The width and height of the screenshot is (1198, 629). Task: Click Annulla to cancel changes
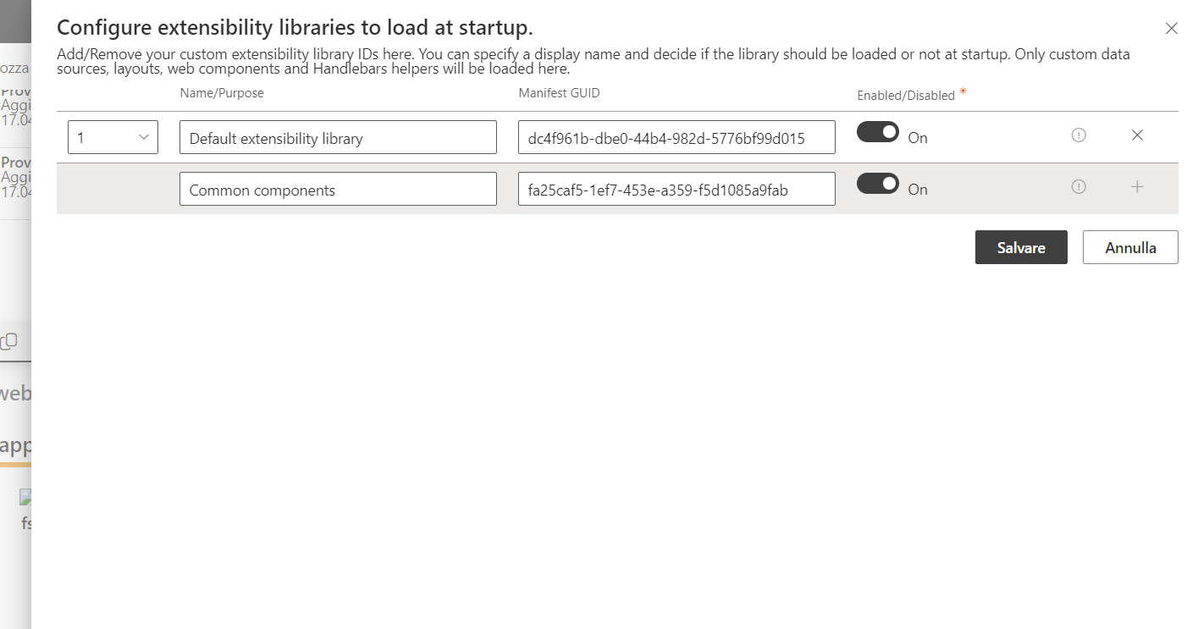pos(1129,247)
